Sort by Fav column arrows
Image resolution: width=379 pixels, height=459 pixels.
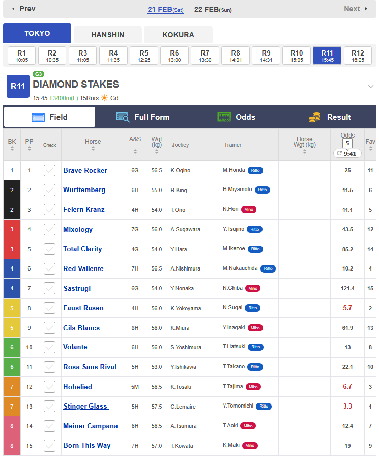(x=370, y=149)
